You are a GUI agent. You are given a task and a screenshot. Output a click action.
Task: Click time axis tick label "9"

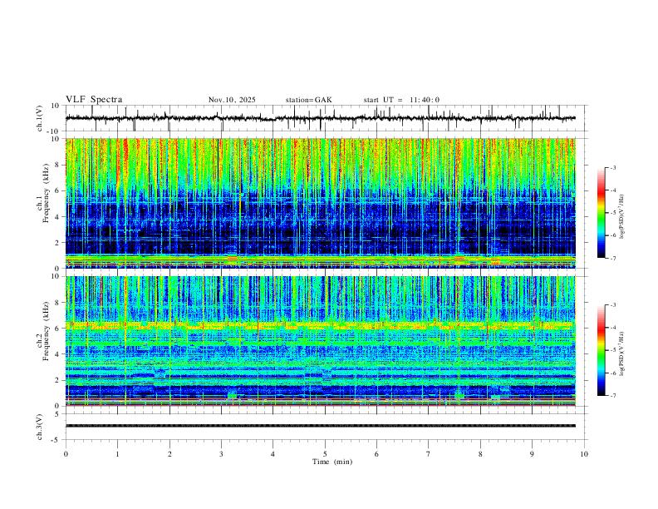[x=532, y=454]
